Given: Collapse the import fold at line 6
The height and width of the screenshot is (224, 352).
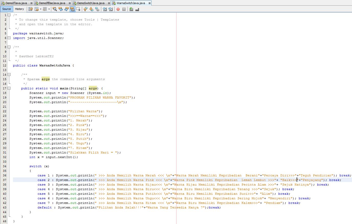Looking at the screenshot, I should [x=9, y=38].
